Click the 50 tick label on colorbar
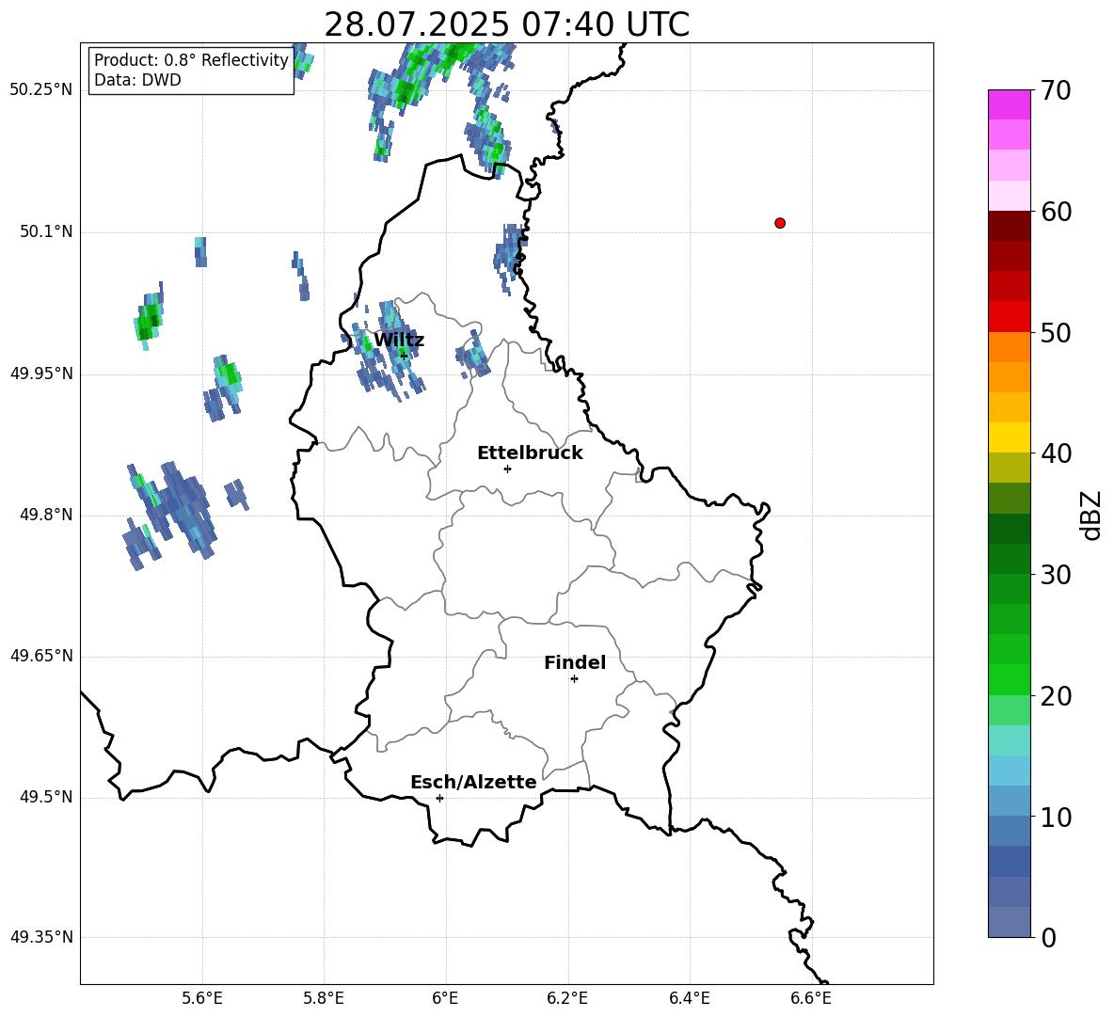 click(x=1056, y=332)
